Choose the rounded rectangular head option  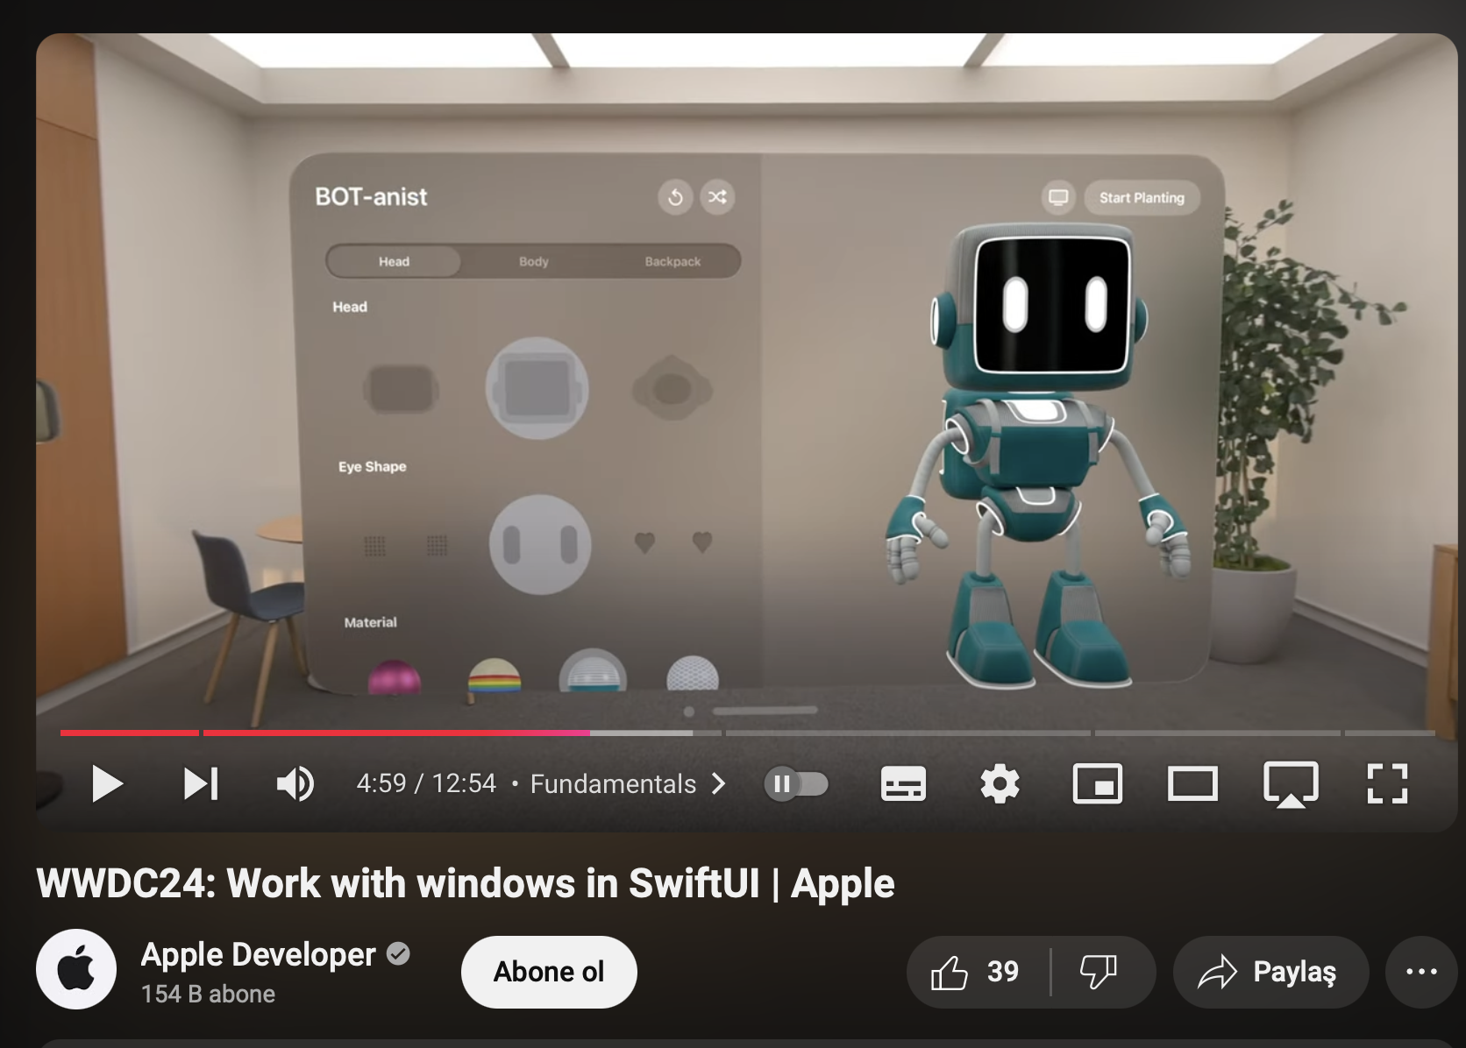[401, 388]
